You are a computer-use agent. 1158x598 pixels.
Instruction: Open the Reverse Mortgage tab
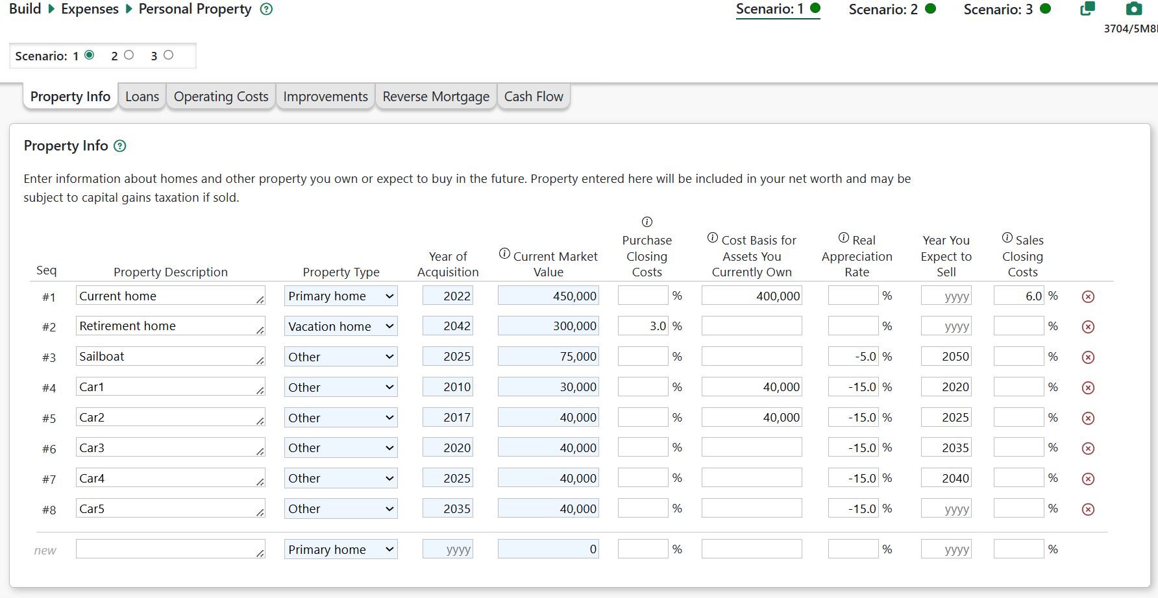tap(436, 97)
